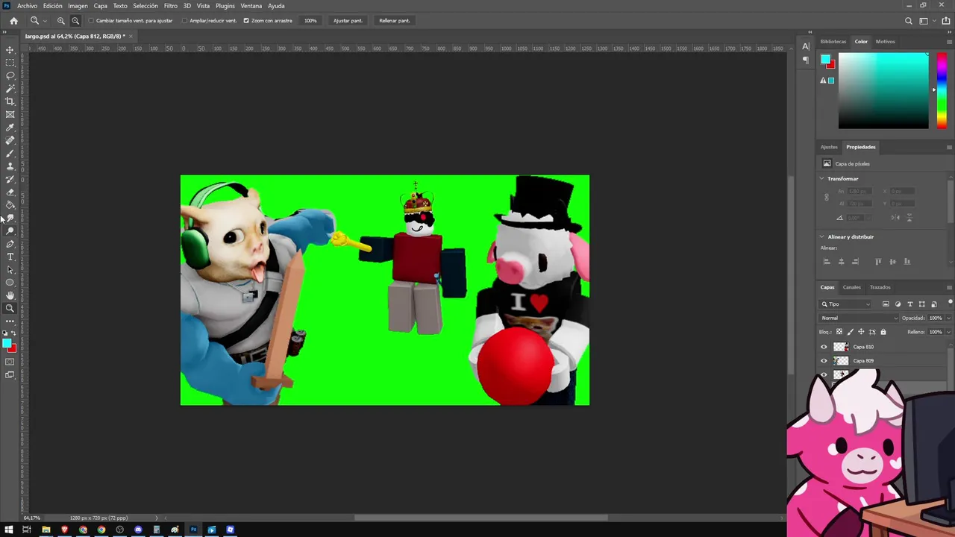Open the Filtro menu
955x537 pixels.
171,6
